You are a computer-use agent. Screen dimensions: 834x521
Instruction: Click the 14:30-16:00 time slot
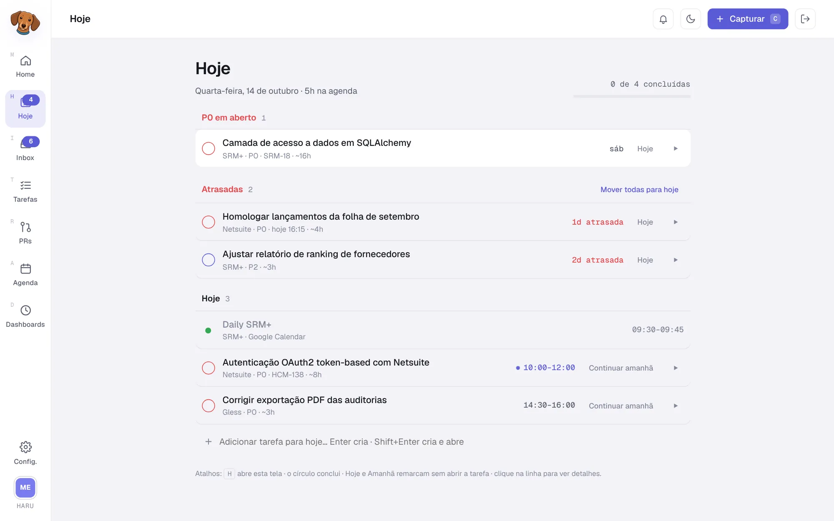coord(549,406)
